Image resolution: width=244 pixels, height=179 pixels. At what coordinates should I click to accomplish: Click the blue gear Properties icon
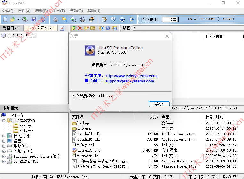click(108, 28)
